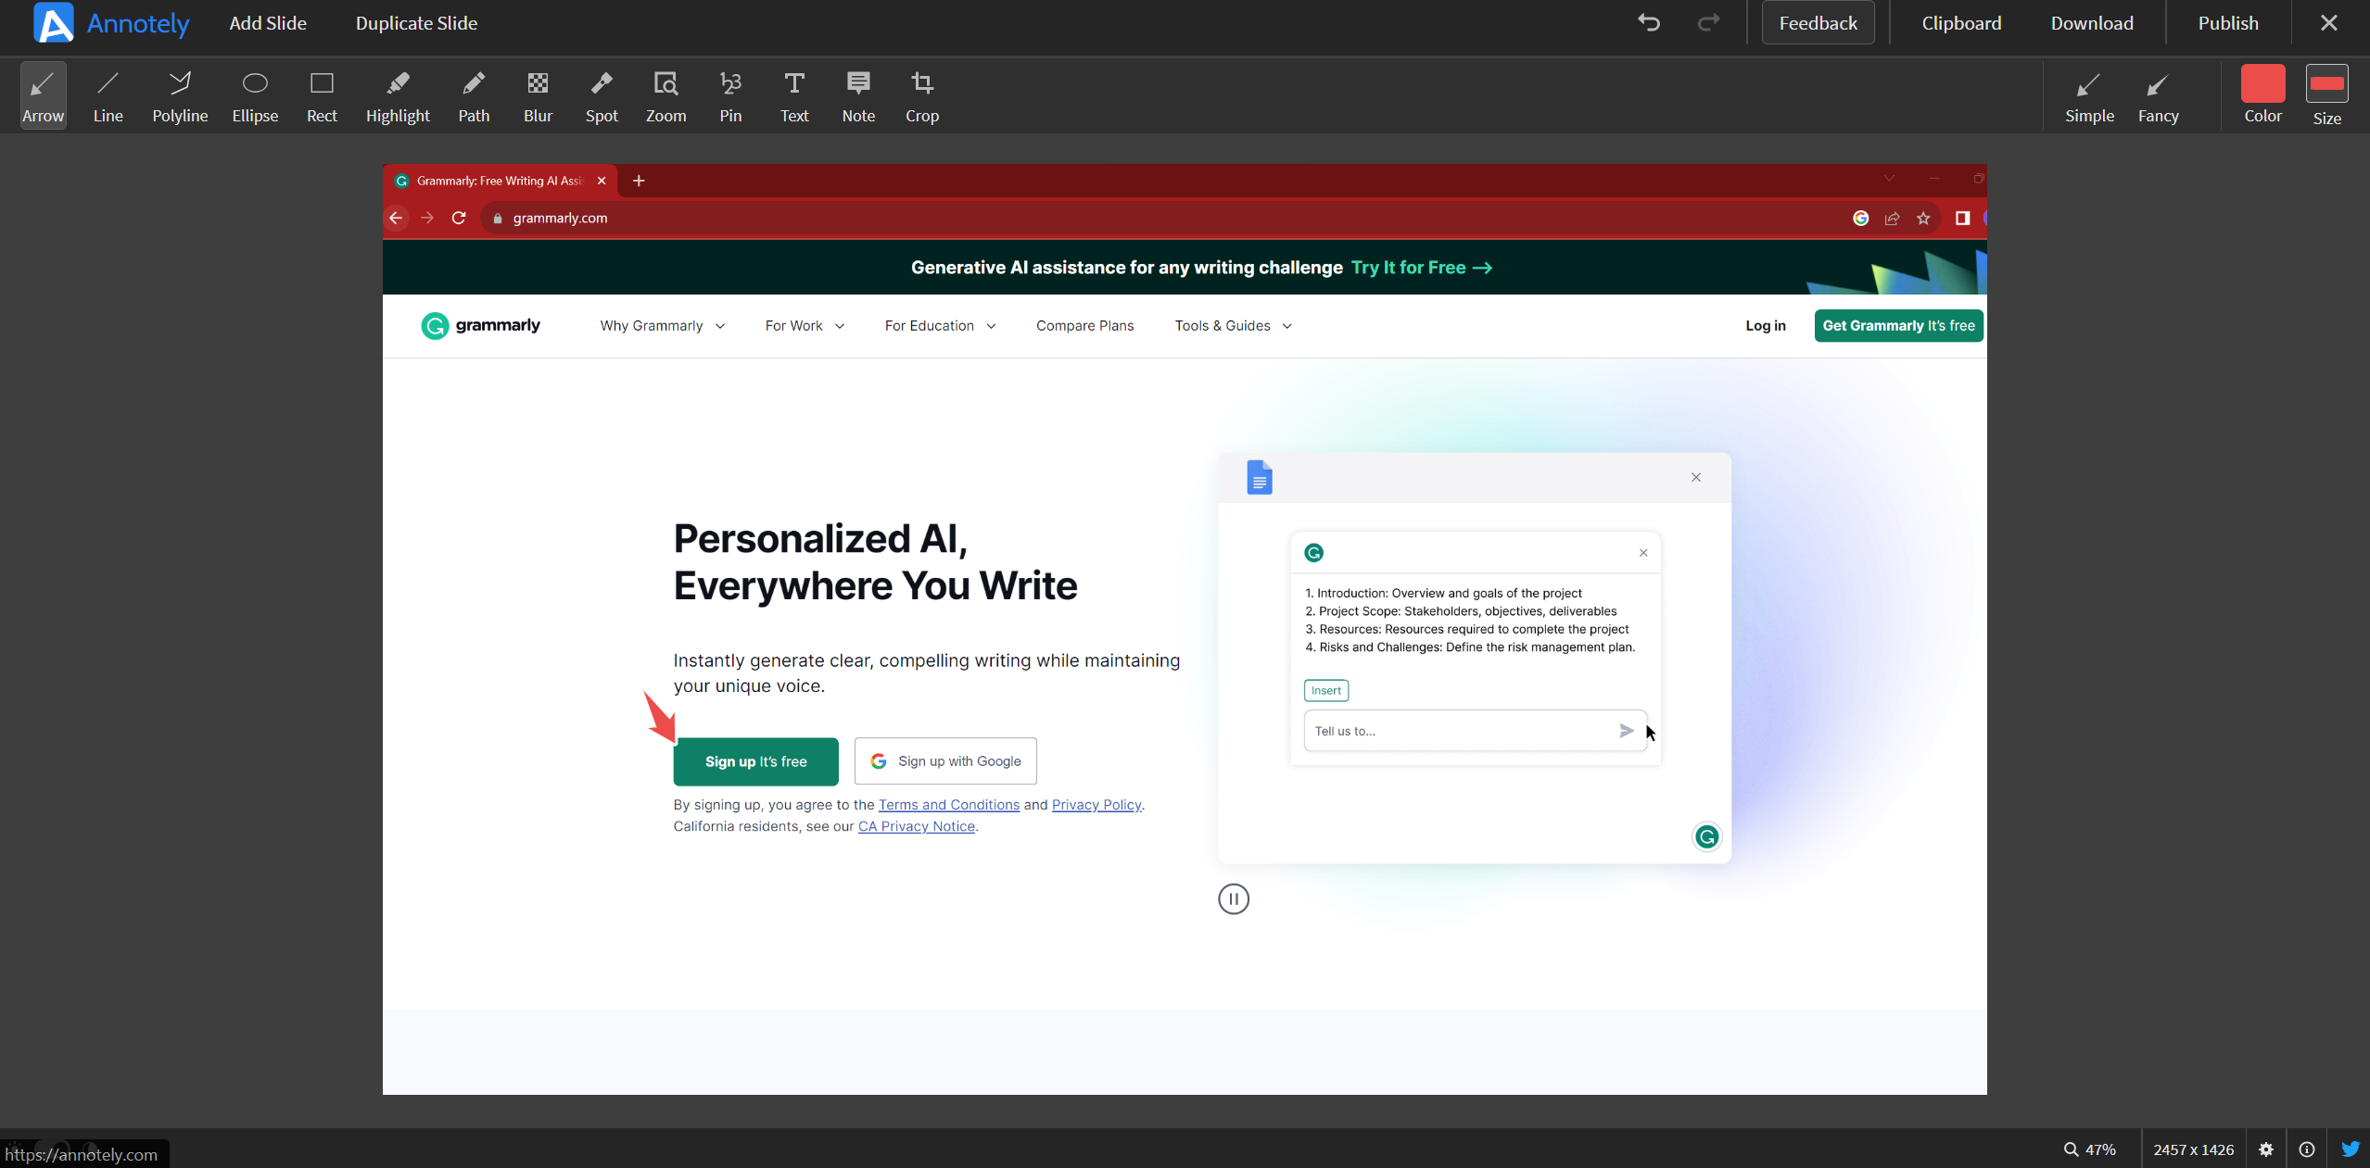Image resolution: width=2370 pixels, height=1168 pixels.
Task: Click the Log in link
Action: [x=1765, y=326]
